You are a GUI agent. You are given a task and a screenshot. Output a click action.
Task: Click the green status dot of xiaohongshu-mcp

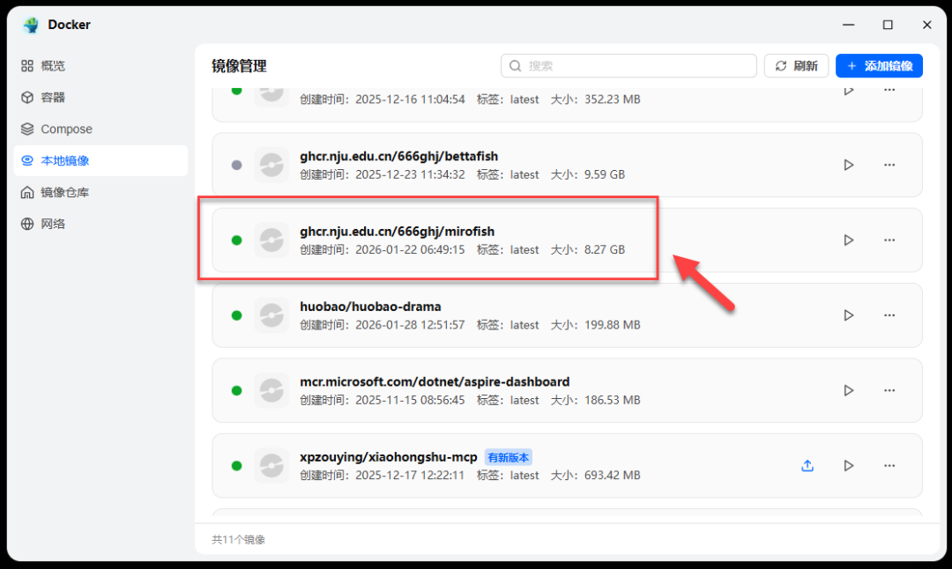[x=237, y=466]
